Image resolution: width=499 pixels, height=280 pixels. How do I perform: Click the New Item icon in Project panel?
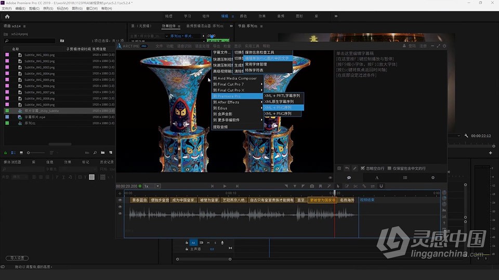point(110,152)
